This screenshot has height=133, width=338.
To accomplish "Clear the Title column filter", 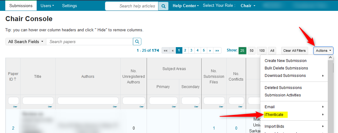I will pyautogui.click(x=50, y=107).
